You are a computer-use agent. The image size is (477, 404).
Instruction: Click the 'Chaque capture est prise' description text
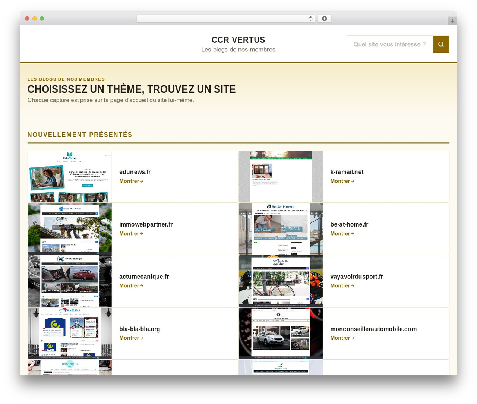111,100
